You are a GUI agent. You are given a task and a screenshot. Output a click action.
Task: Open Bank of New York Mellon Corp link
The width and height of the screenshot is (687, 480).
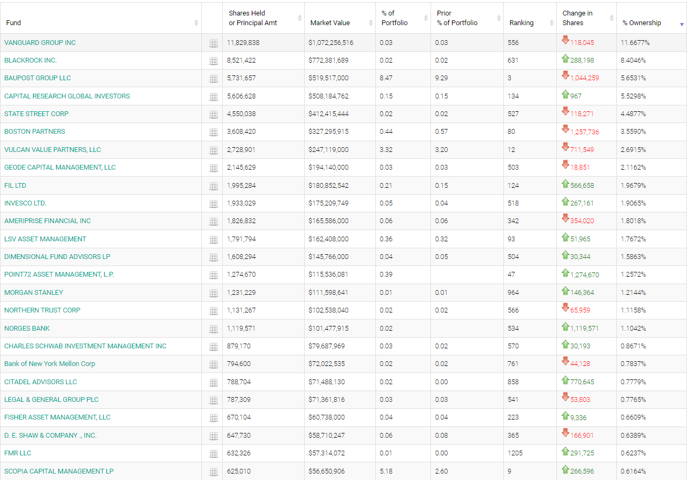50,364
